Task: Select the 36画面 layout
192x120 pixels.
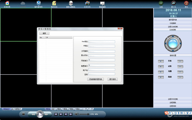Action: (77, 109)
